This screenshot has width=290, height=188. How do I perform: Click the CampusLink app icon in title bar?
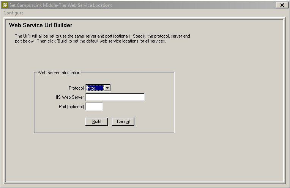pyautogui.click(x=5, y=5)
